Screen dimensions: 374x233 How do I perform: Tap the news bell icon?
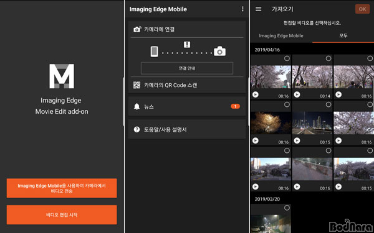pos(137,106)
